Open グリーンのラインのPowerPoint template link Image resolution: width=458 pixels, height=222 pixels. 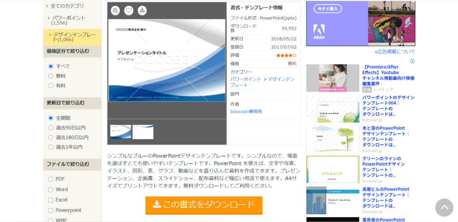coord(383,167)
